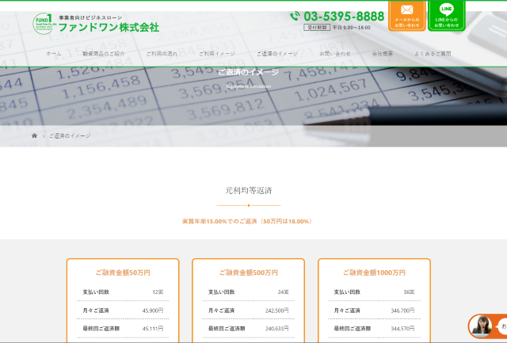Open 会社概要 menu item
This screenshot has height=343, width=507.
(383, 53)
